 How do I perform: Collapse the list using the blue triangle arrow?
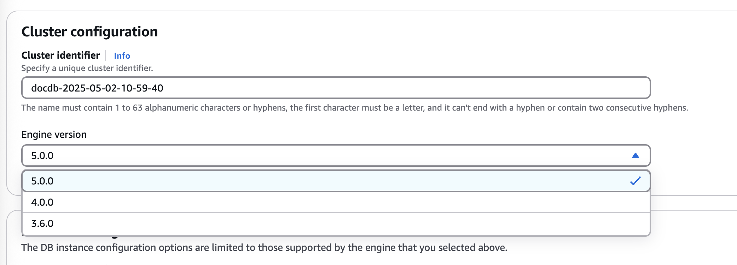(636, 155)
